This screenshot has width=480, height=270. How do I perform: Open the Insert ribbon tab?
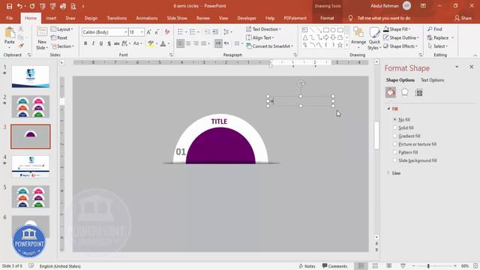click(x=51, y=18)
